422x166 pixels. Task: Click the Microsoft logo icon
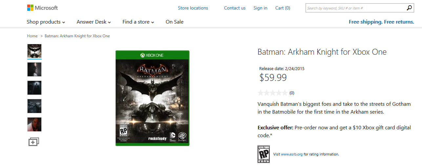[x=30, y=8]
